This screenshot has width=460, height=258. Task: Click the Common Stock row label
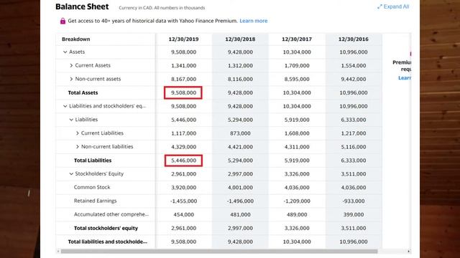tap(92, 187)
